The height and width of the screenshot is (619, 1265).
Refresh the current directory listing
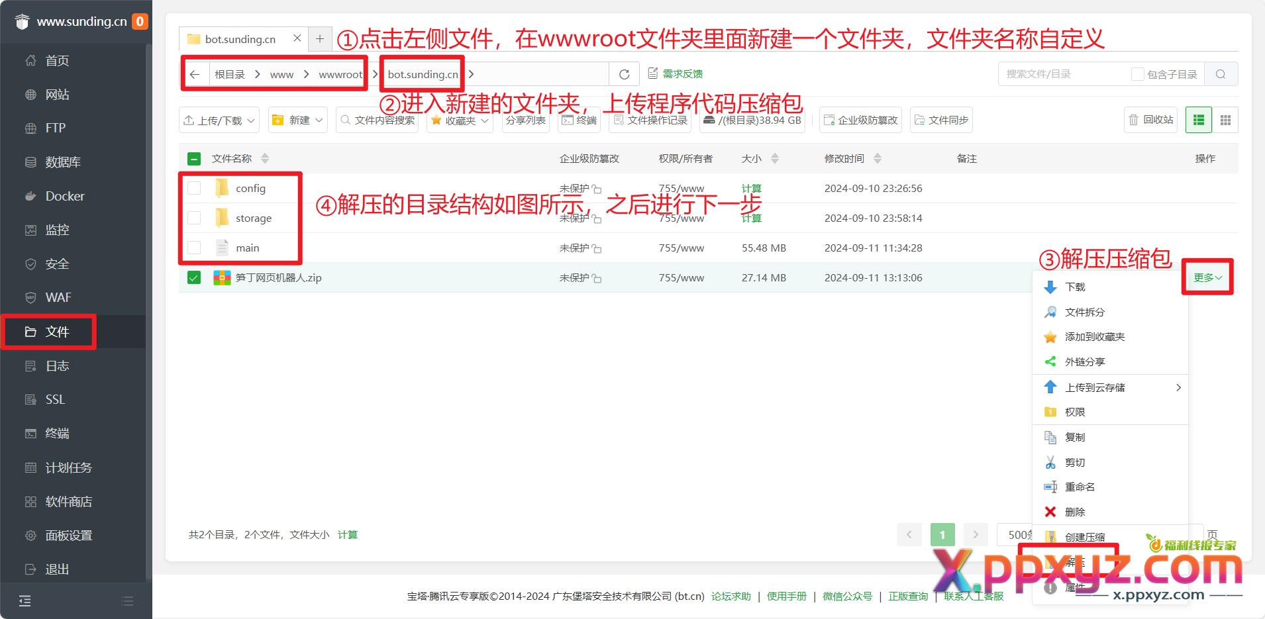coord(624,74)
